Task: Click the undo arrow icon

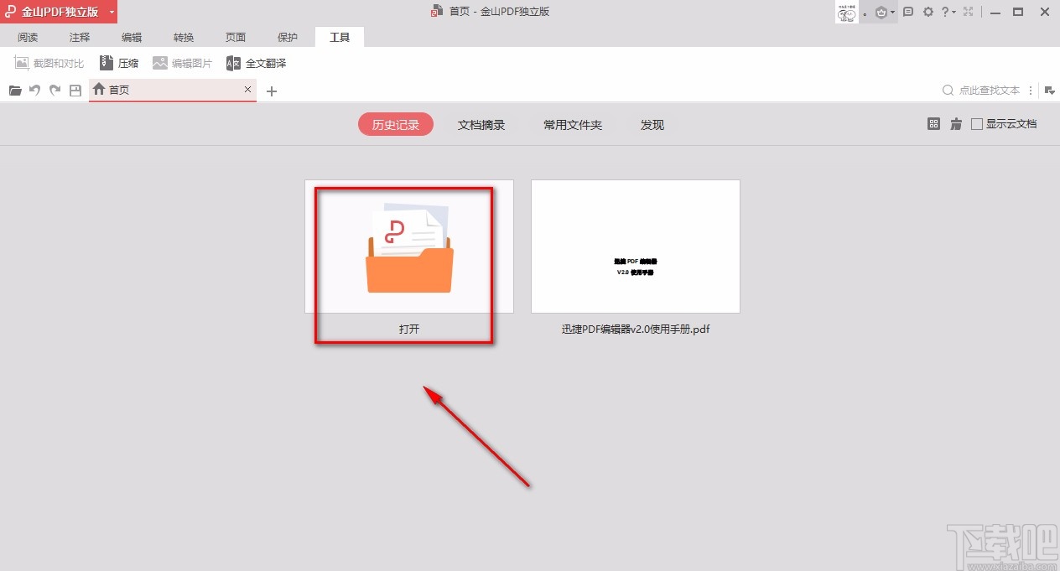Action: point(34,90)
